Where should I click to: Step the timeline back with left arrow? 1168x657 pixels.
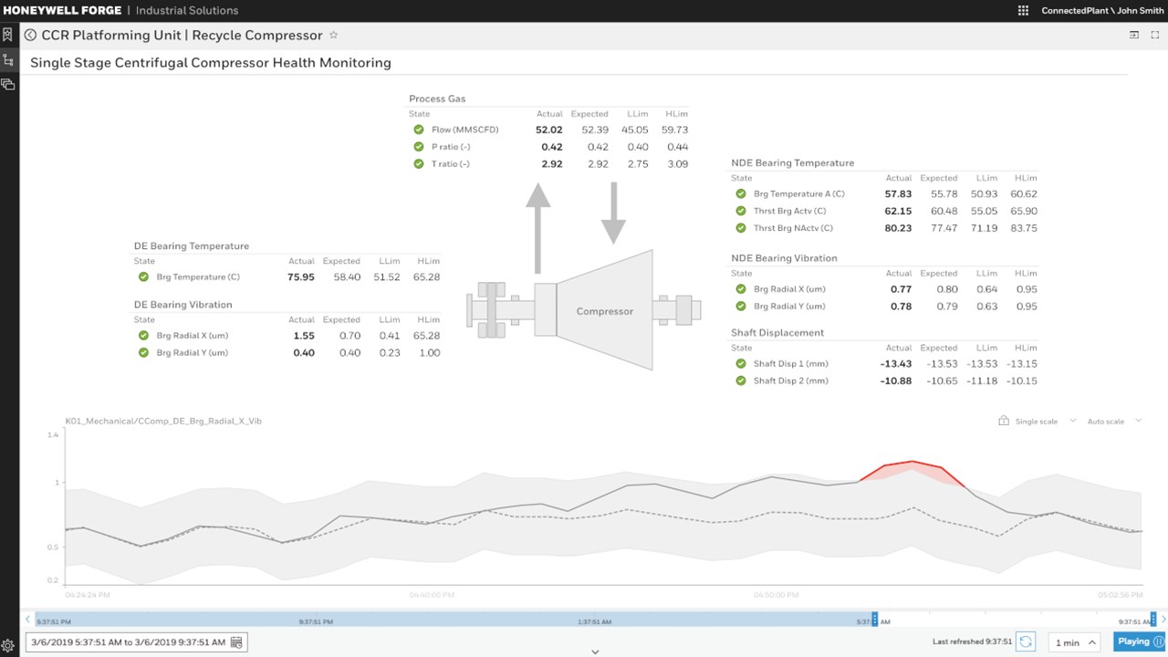27,620
